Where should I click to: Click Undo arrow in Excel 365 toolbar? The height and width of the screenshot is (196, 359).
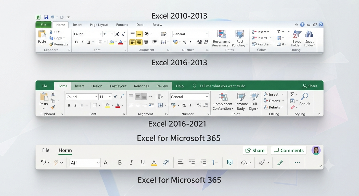[43, 162]
